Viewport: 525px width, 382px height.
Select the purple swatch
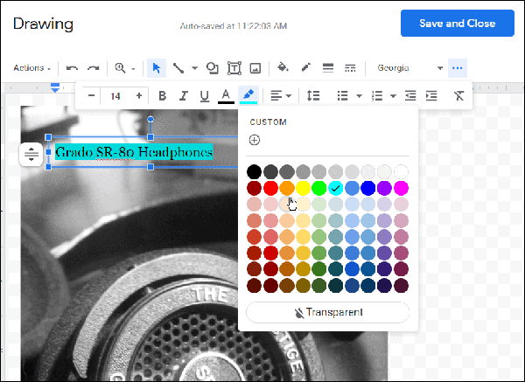point(384,188)
